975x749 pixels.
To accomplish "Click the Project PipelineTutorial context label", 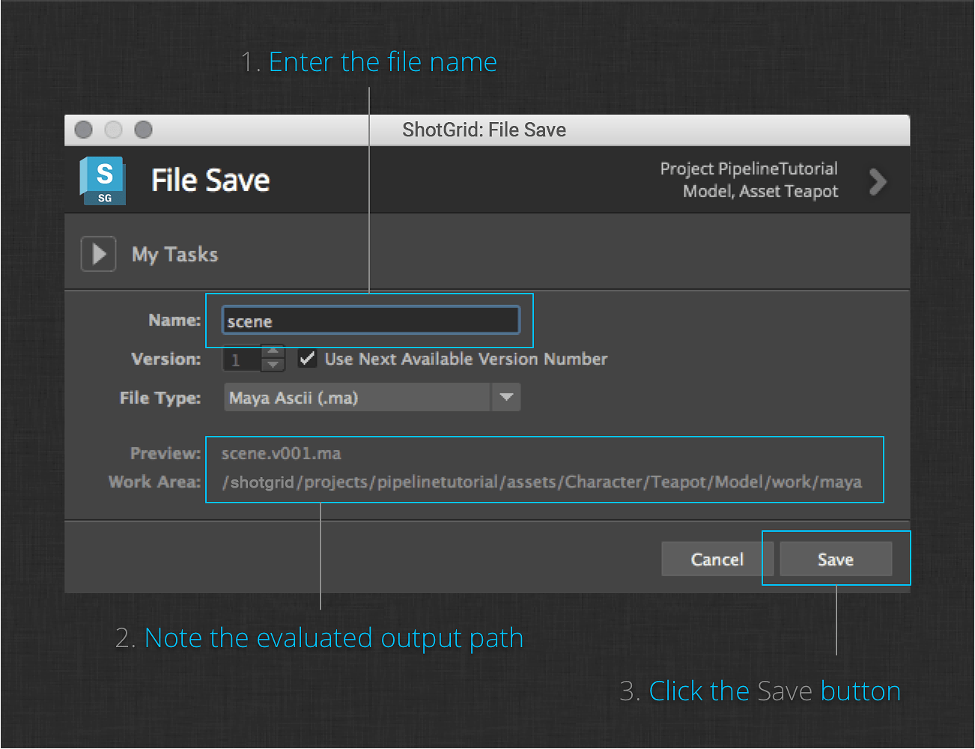I will (x=748, y=169).
